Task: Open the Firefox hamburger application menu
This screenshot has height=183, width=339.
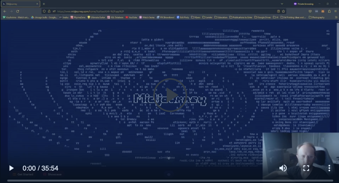Action: point(336,11)
